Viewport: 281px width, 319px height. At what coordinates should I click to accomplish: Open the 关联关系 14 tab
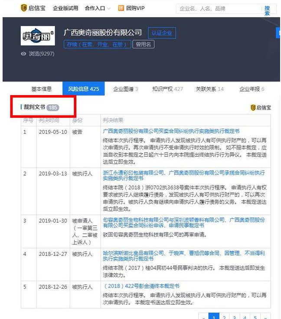click(209, 89)
